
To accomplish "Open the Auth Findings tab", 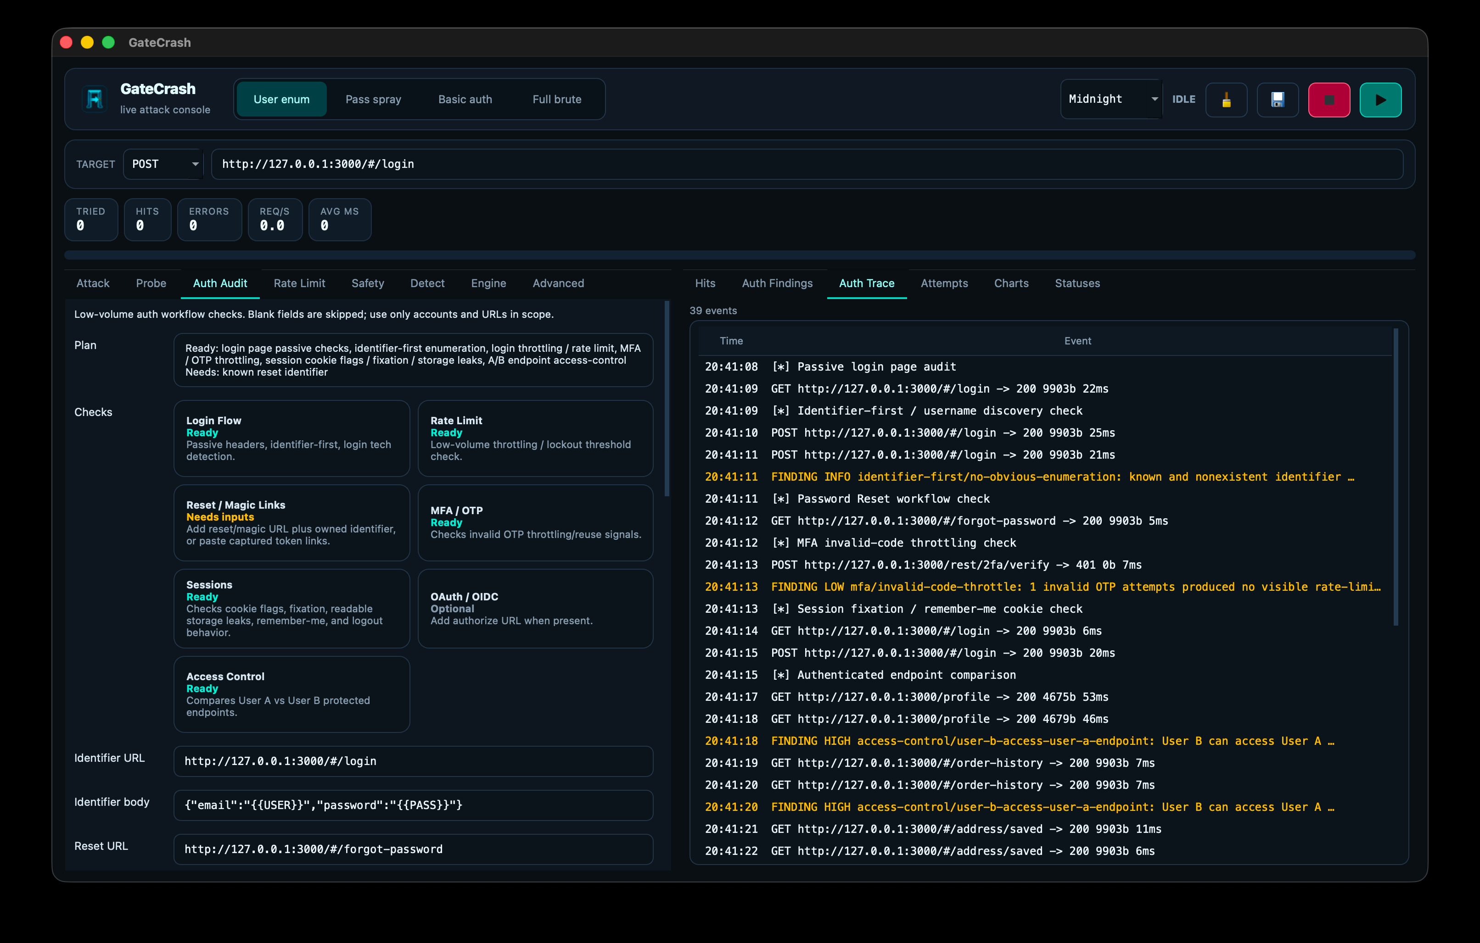I will 777,283.
